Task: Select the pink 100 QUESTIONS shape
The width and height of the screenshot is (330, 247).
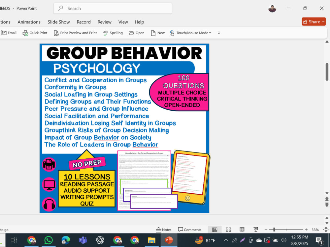Action: tap(179, 92)
